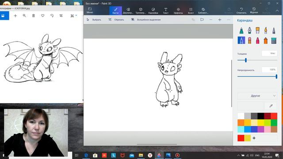
Task: Open the Меню tab in Paint 3D
Action: coord(90,11)
